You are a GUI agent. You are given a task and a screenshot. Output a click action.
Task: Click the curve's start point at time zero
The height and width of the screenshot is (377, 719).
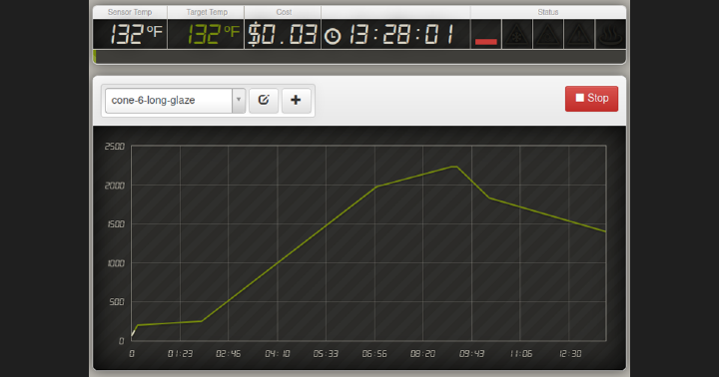coord(132,335)
